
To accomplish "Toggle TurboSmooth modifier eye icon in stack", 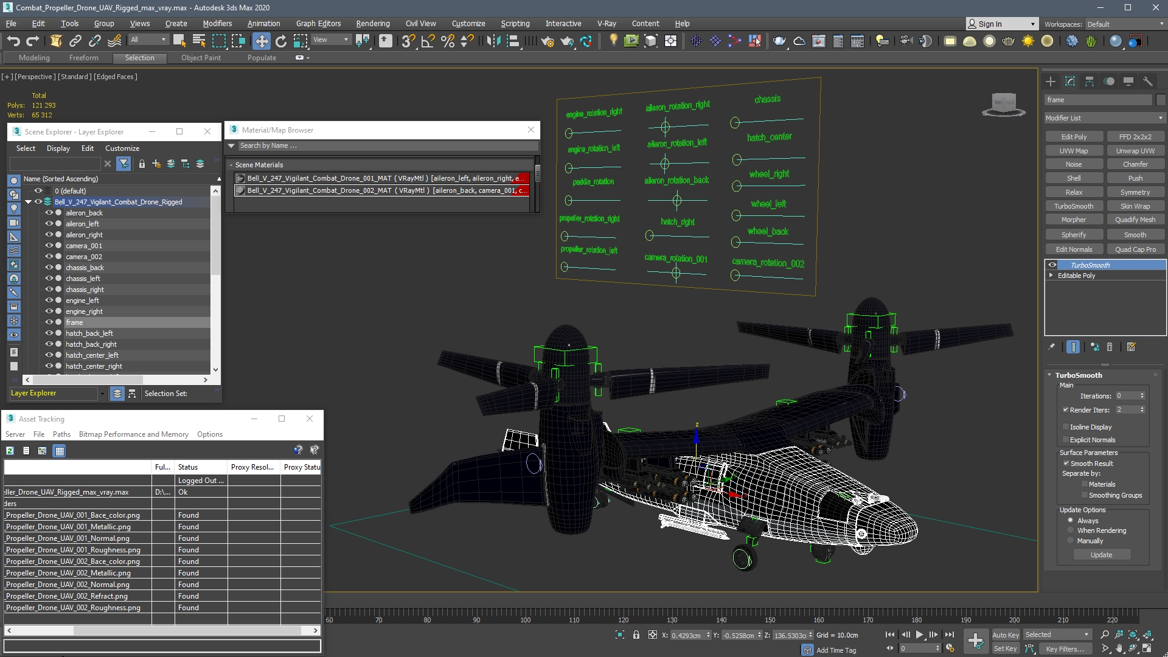I will pyautogui.click(x=1052, y=265).
